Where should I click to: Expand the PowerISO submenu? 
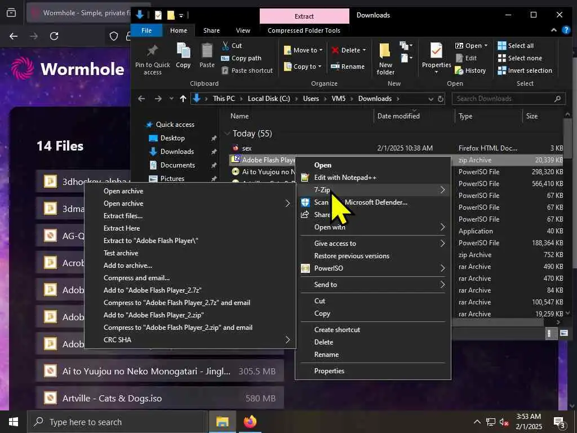coord(373,268)
